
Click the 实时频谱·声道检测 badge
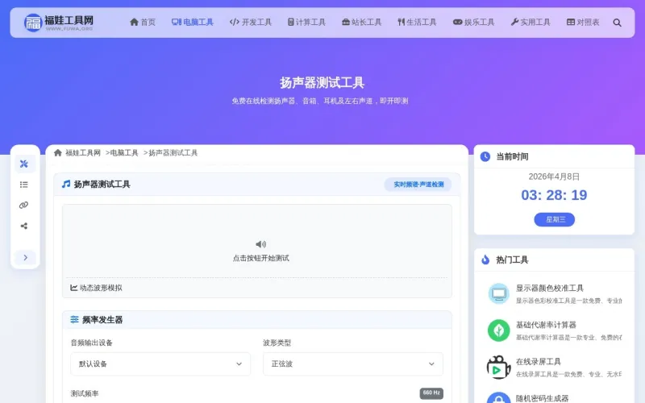(418, 185)
